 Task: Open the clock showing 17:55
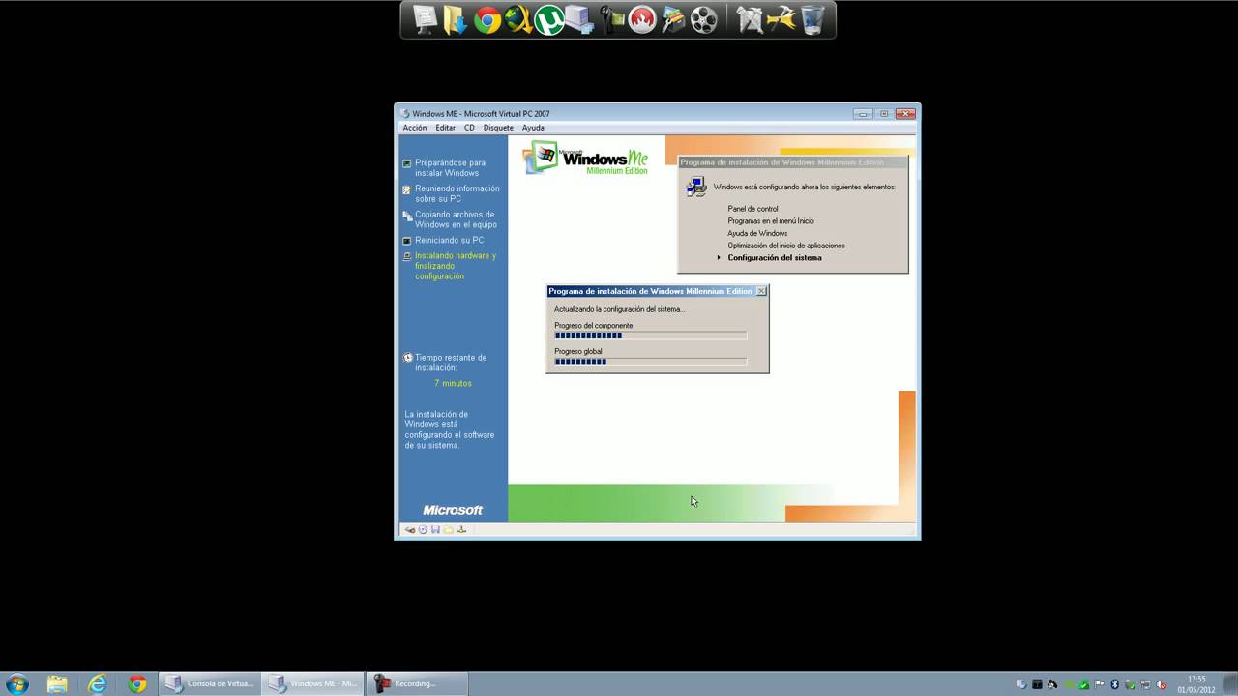pyautogui.click(x=1196, y=684)
